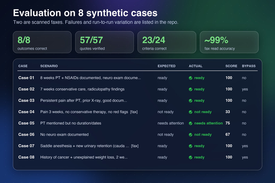Click the Case 01 label
275x183 pixels.
(26, 78)
